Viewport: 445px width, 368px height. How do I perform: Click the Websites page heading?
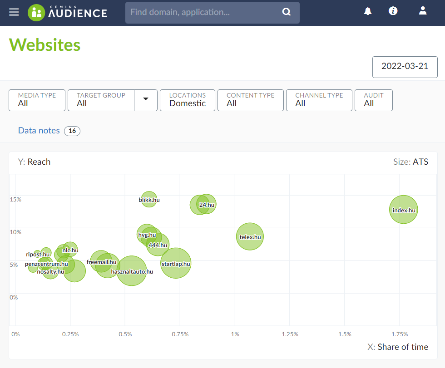pyautogui.click(x=45, y=45)
